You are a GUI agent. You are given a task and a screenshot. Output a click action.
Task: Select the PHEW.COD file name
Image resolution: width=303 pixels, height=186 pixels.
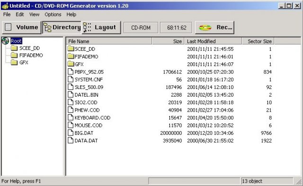(x=87, y=110)
